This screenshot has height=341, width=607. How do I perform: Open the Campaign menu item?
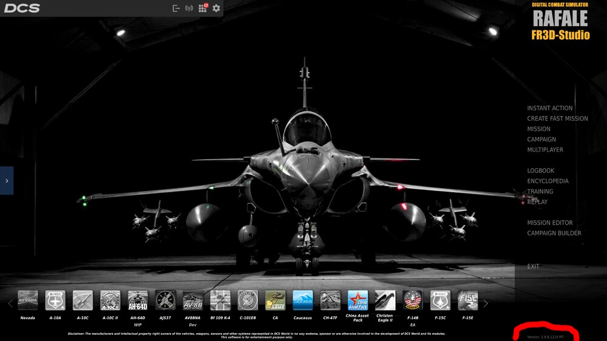coord(541,140)
